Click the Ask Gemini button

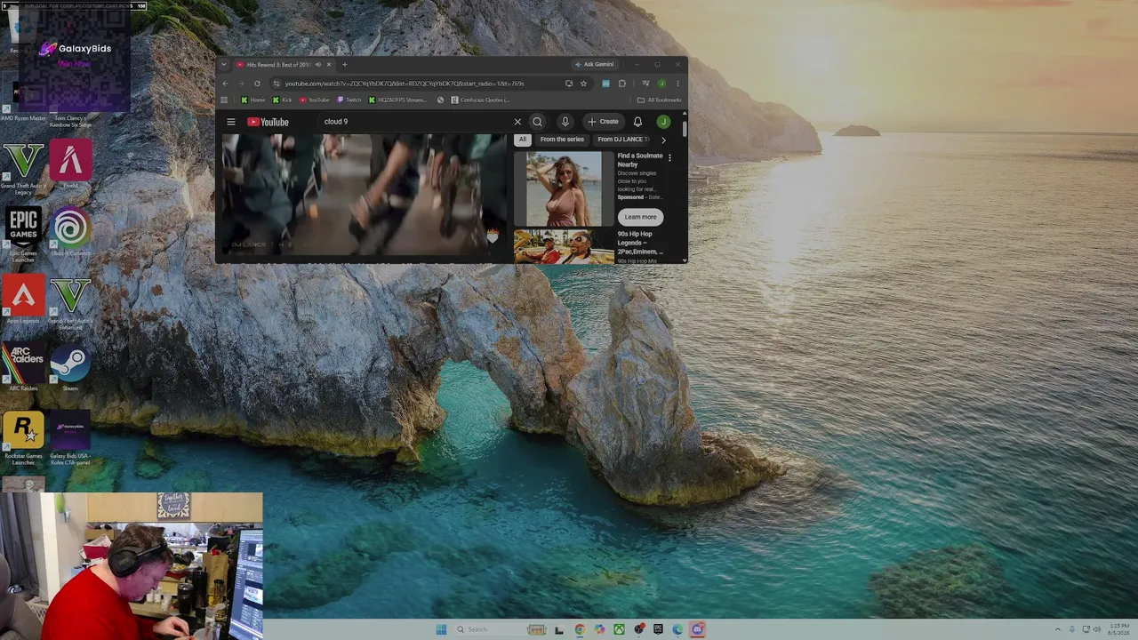point(594,64)
